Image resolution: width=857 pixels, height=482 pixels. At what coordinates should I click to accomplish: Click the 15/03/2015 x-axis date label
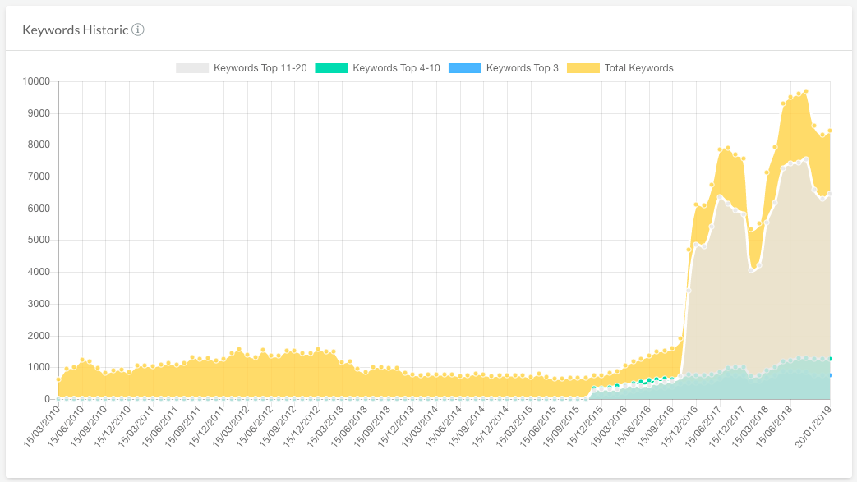pos(514,427)
